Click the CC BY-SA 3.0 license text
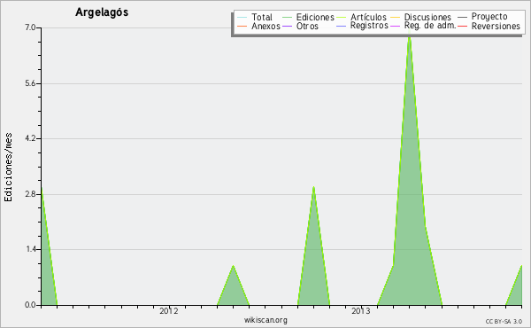This screenshot has height=328, width=531. coord(504,321)
